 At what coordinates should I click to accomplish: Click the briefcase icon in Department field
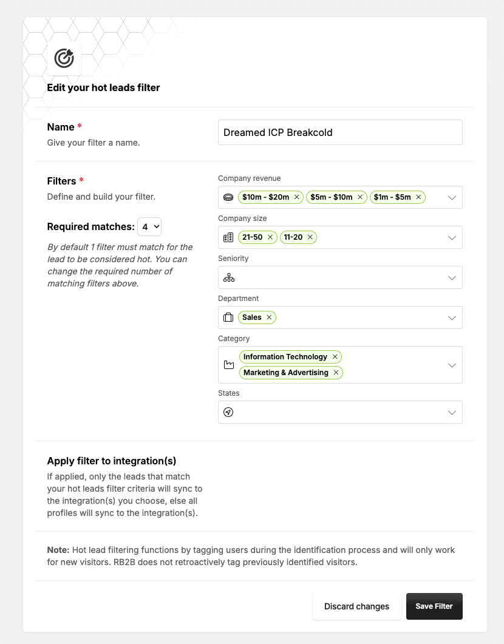(228, 317)
